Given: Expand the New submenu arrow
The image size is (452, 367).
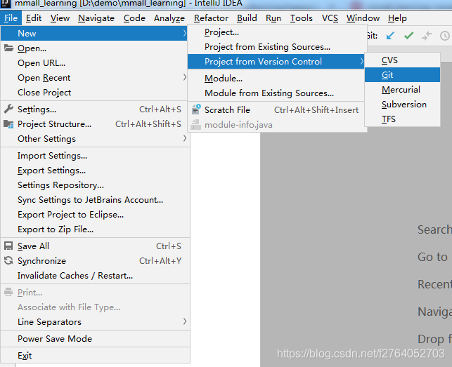Looking at the screenshot, I should coord(184,34).
